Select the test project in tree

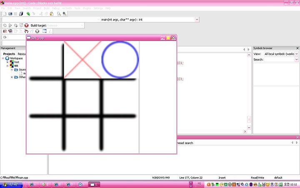pyautogui.click(x=17, y=62)
